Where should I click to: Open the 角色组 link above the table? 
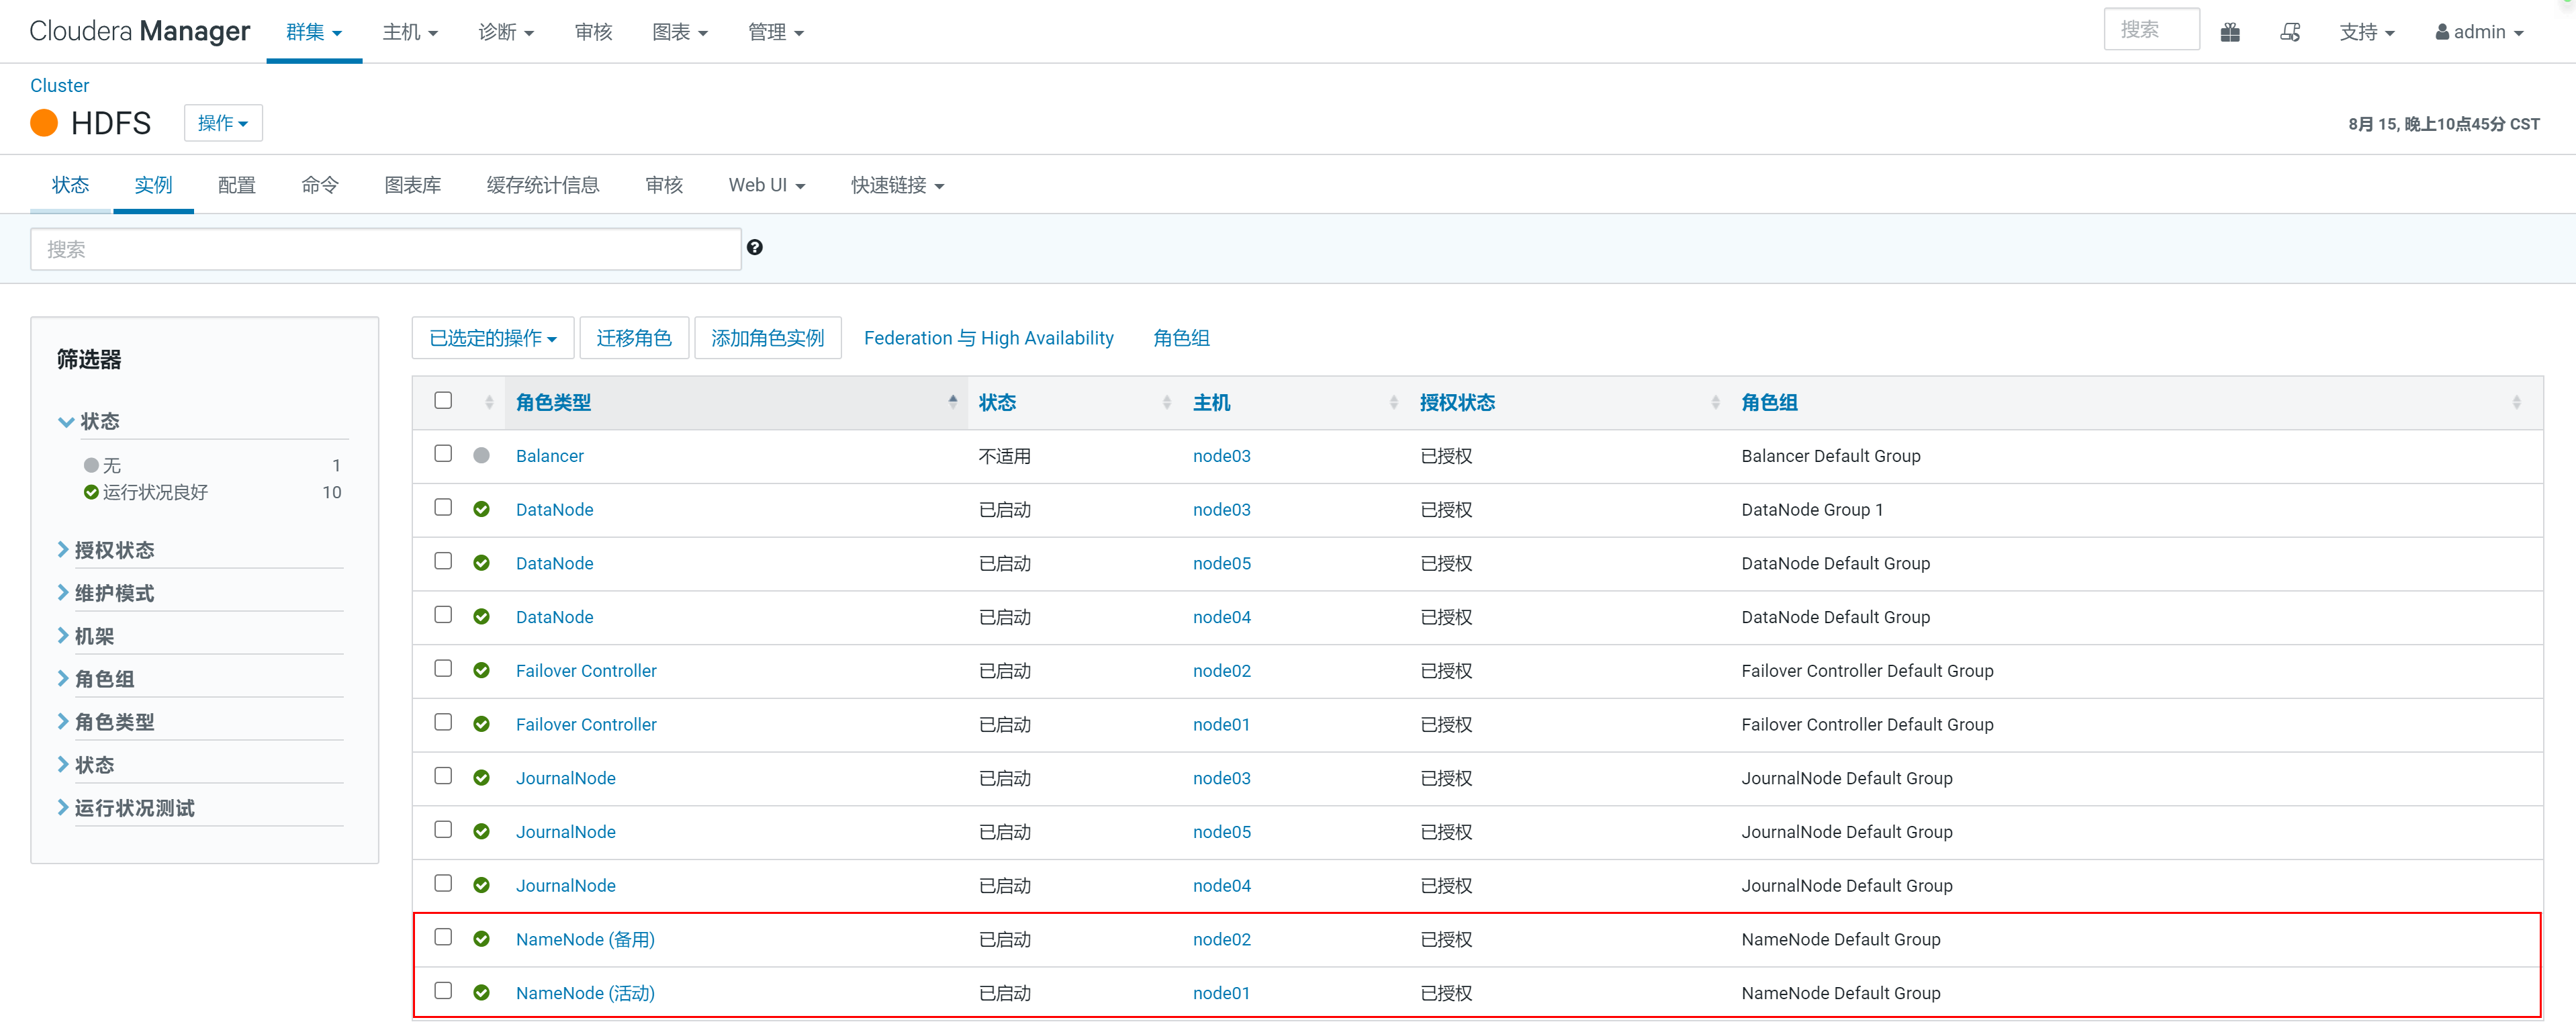1181,338
